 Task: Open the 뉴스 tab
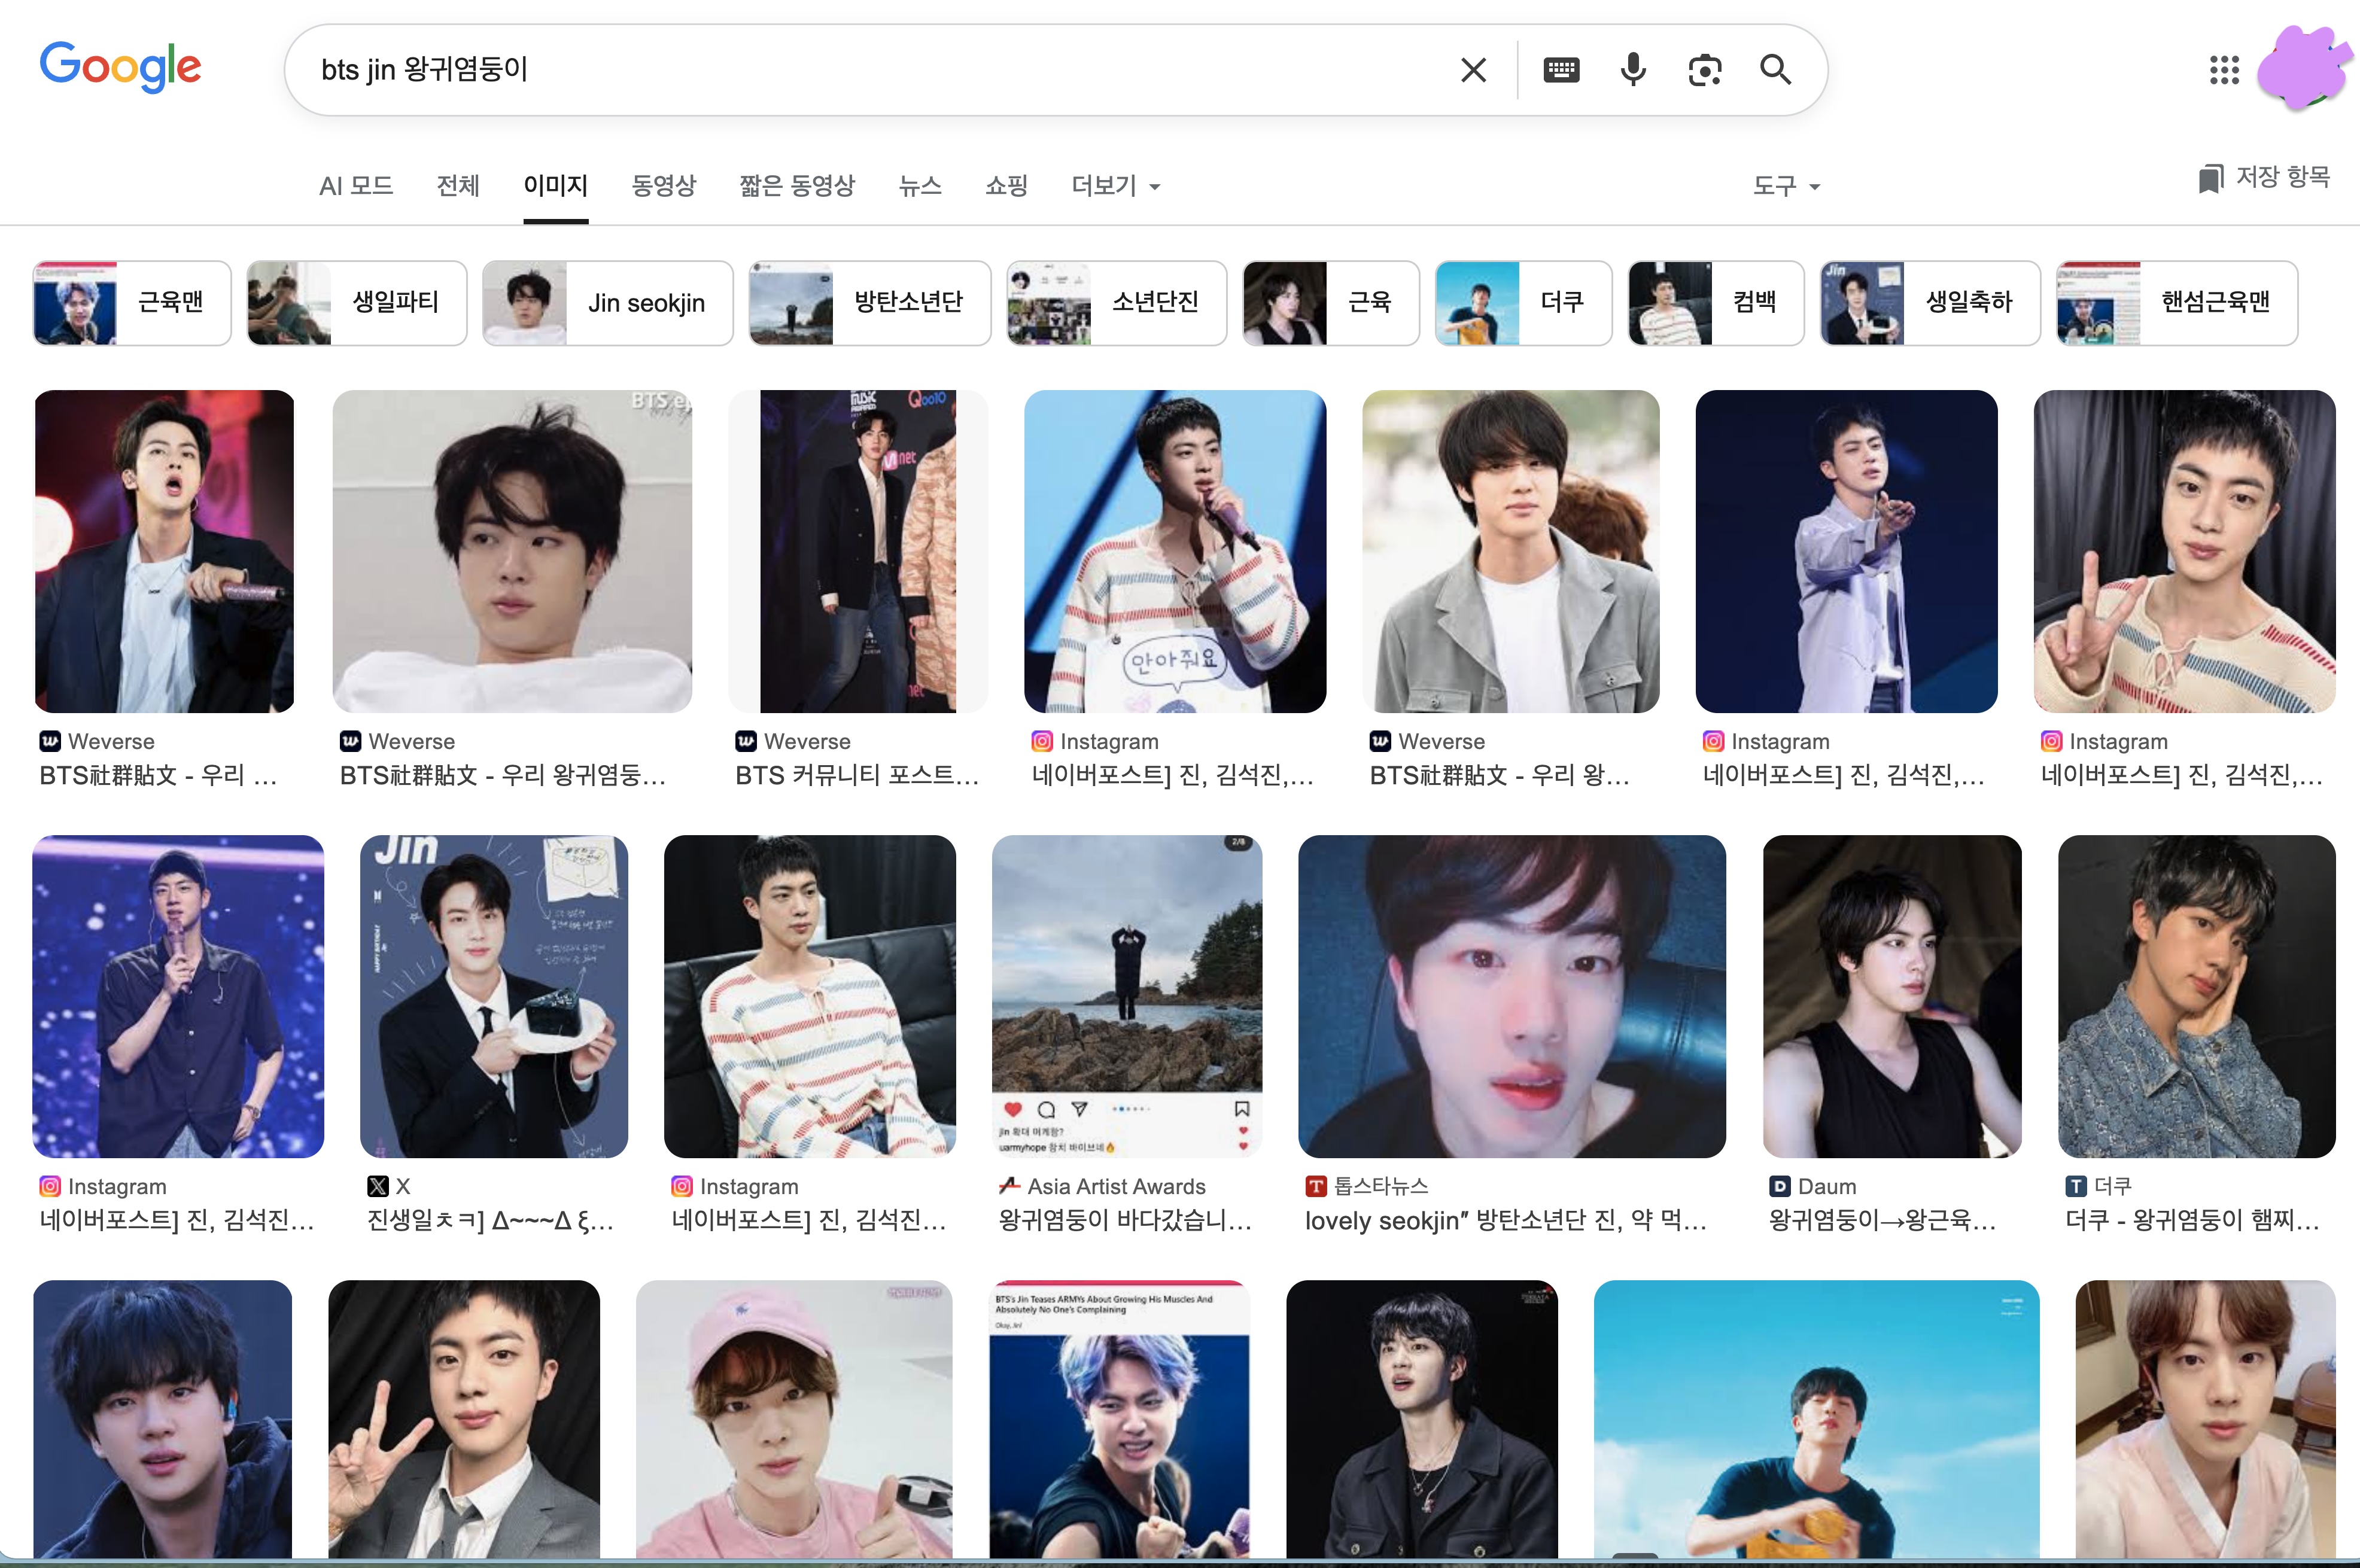click(x=920, y=186)
